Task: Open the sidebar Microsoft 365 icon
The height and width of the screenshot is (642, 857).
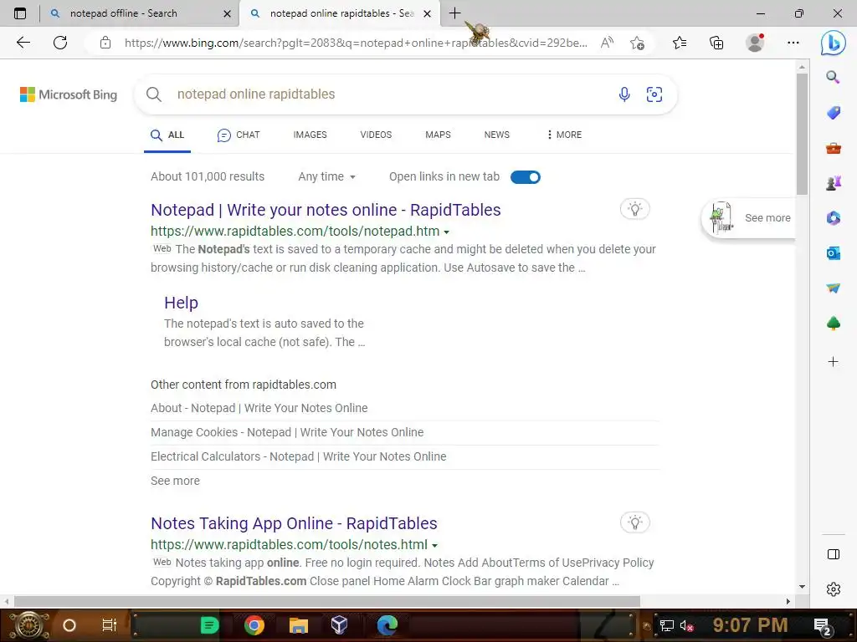Action: coord(833,218)
